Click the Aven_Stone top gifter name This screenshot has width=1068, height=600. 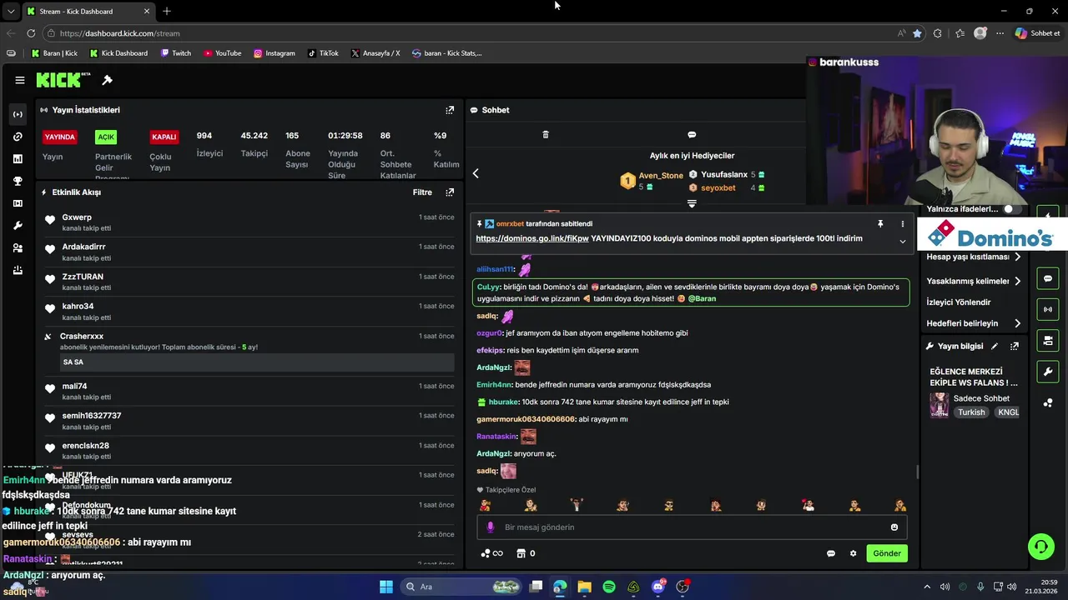click(x=661, y=176)
